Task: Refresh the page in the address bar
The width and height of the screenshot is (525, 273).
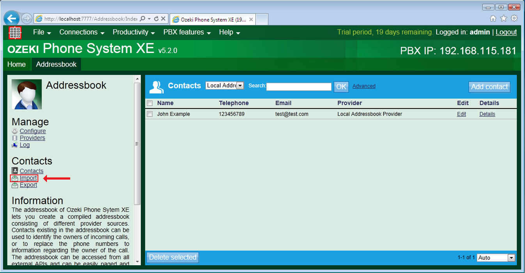Action: (156, 18)
